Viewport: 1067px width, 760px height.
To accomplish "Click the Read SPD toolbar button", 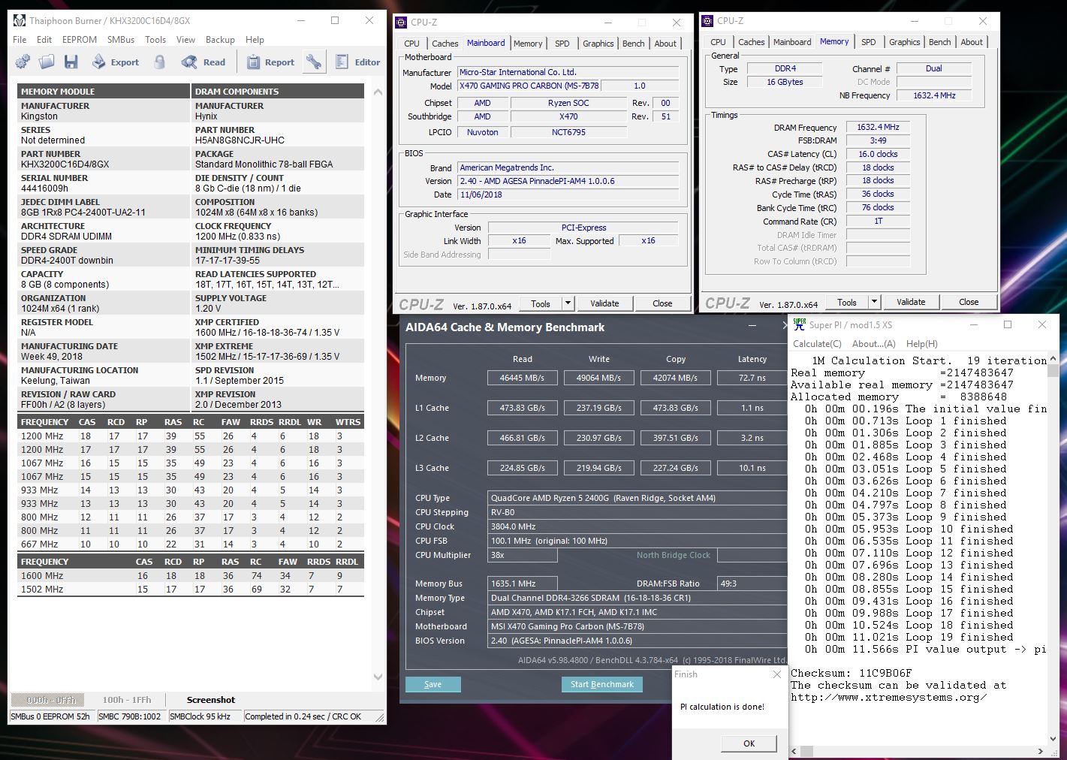I will [203, 62].
